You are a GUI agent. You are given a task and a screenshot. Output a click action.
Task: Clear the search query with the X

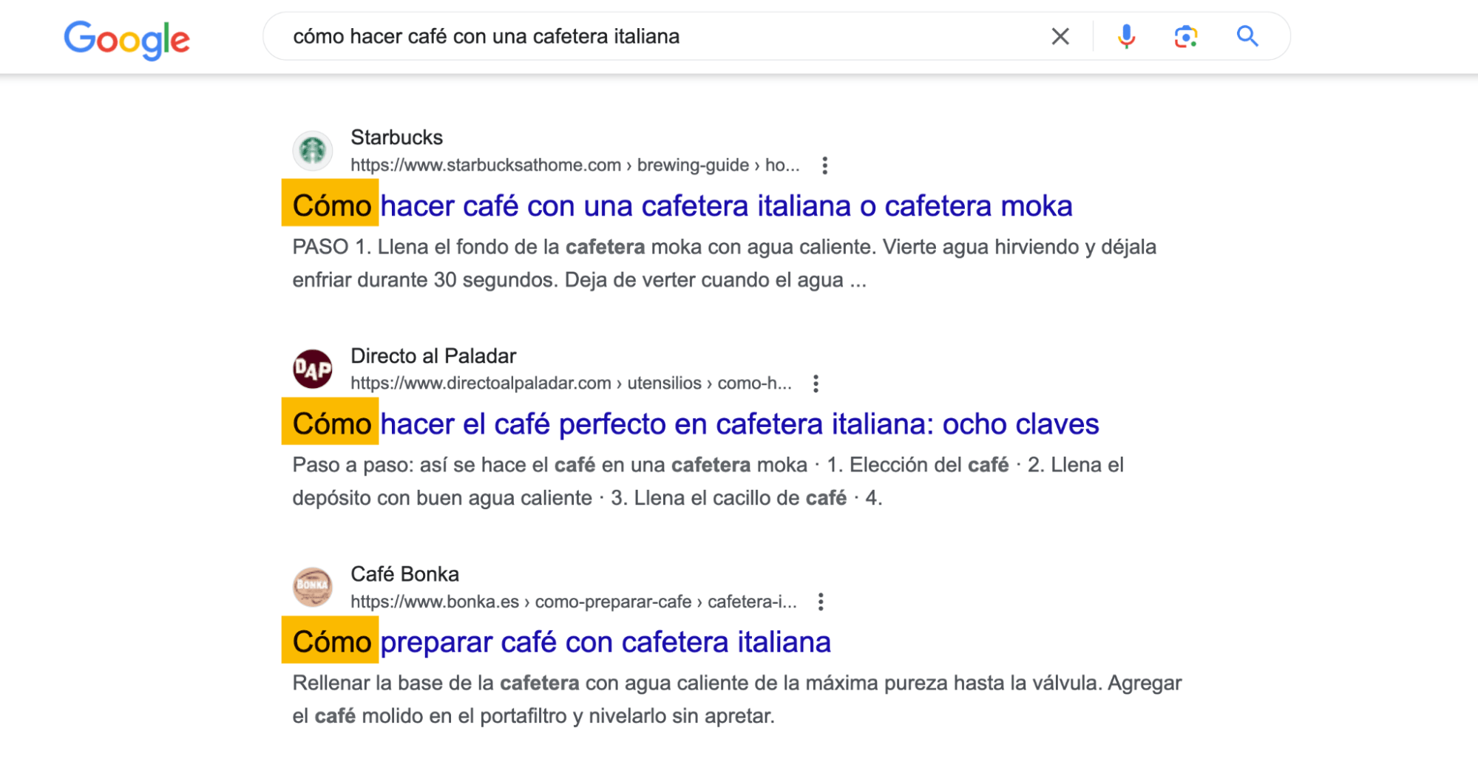tap(1060, 35)
